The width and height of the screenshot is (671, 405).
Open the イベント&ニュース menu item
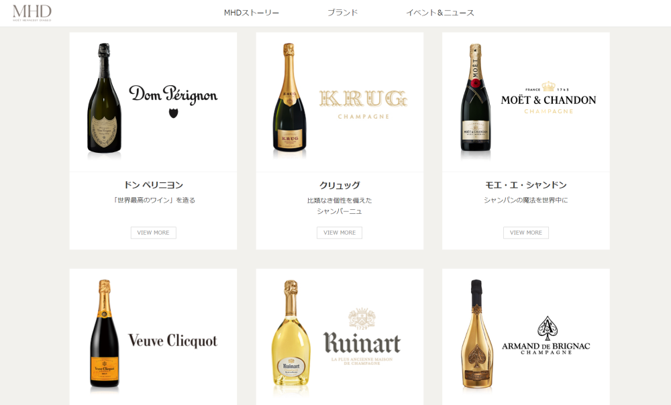tap(440, 13)
